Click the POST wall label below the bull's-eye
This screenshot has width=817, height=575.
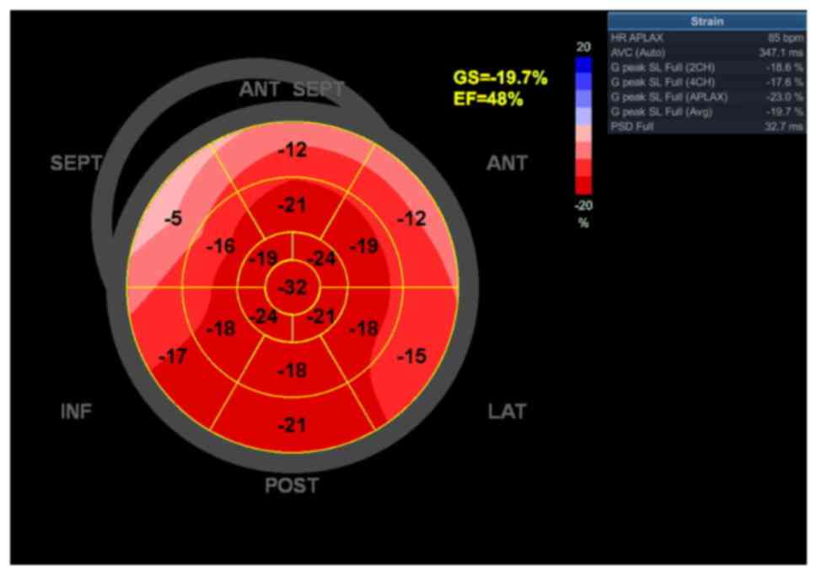coord(292,486)
